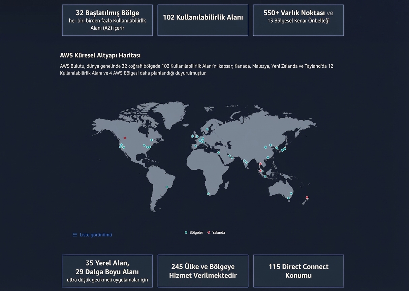Select the red Thailand upcoming region marker
The height and width of the screenshot is (291, 409).
(260, 164)
